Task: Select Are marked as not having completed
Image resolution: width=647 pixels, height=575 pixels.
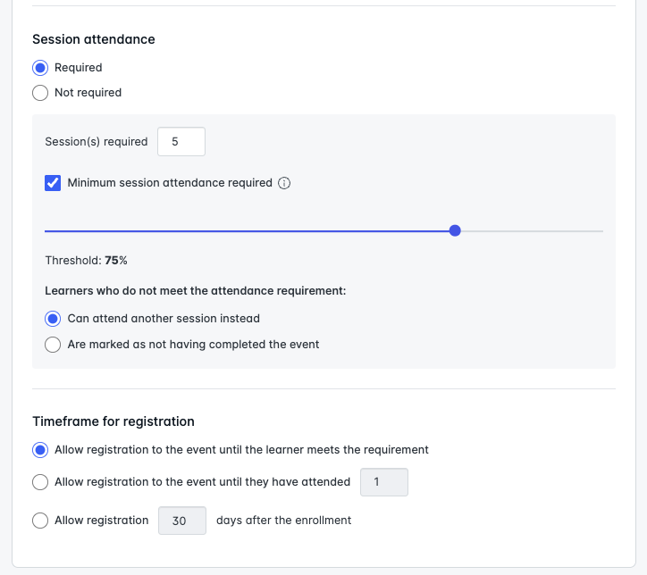Action: pyautogui.click(x=53, y=345)
